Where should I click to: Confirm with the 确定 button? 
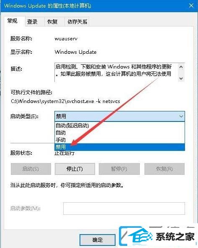[x=98, y=240]
